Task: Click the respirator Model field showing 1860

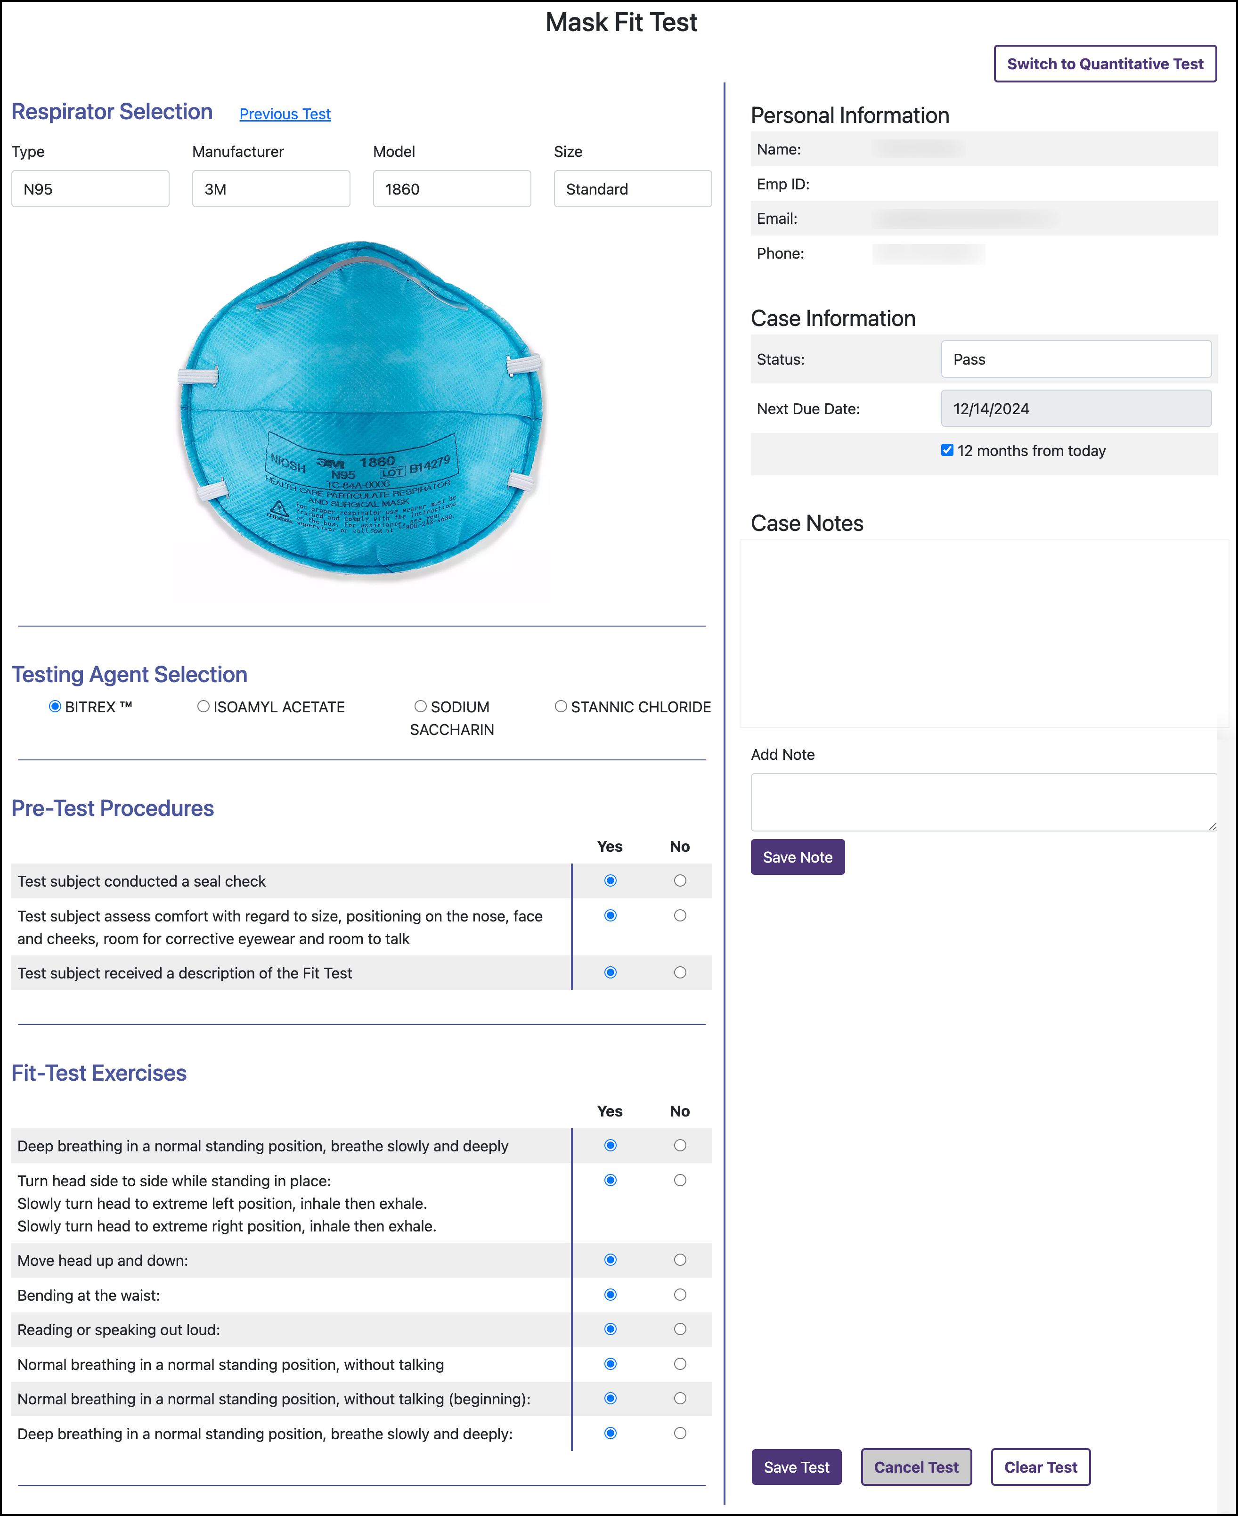Action: click(x=452, y=188)
